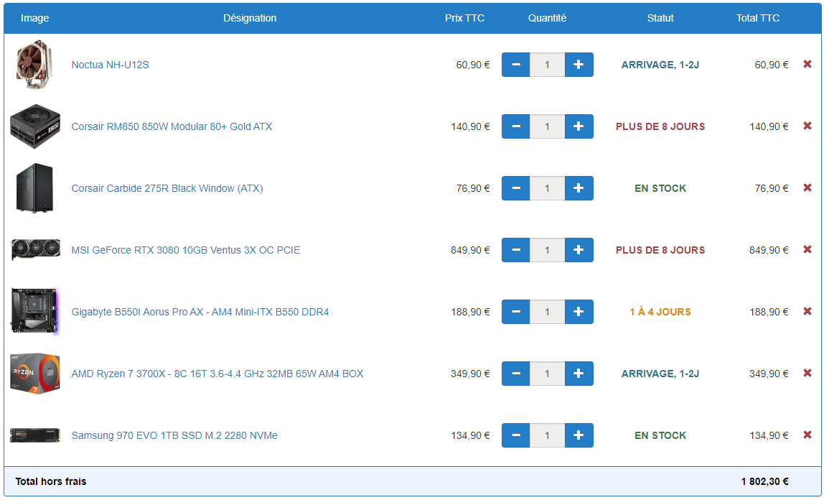Decrease quantity of AMD Ryzen 7 3700X

[515, 374]
